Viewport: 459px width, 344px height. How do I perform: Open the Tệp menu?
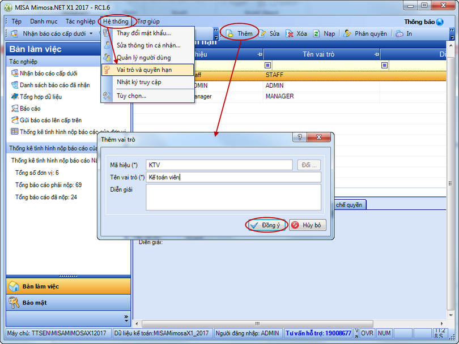point(16,21)
